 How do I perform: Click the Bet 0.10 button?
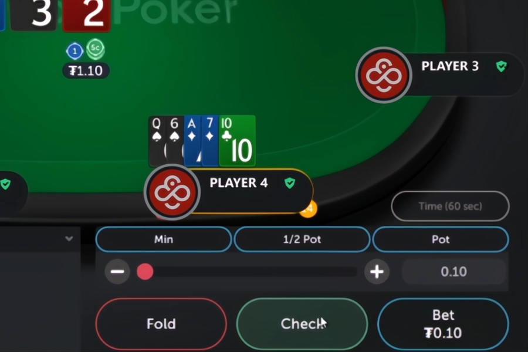coord(443,324)
